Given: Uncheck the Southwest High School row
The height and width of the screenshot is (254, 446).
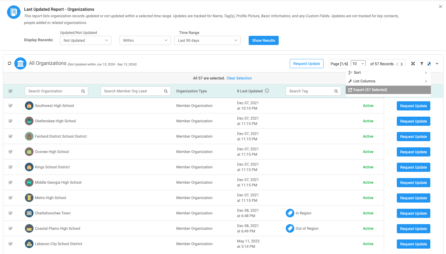Looking at the screenshot, I should (x=11, y=106).
